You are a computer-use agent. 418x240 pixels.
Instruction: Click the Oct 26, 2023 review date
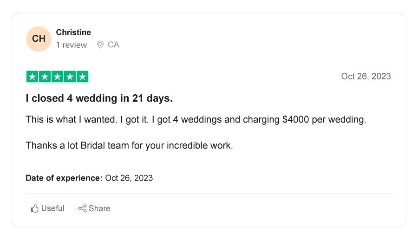366,77
